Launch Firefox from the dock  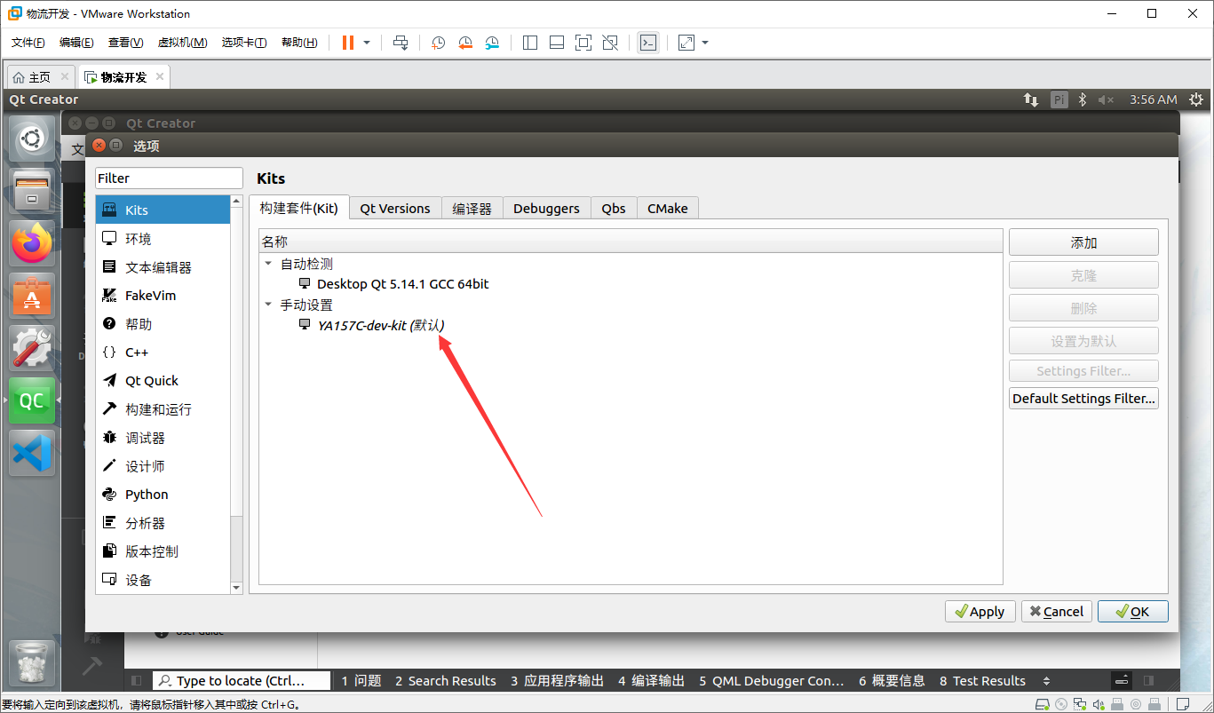[32, 242]
